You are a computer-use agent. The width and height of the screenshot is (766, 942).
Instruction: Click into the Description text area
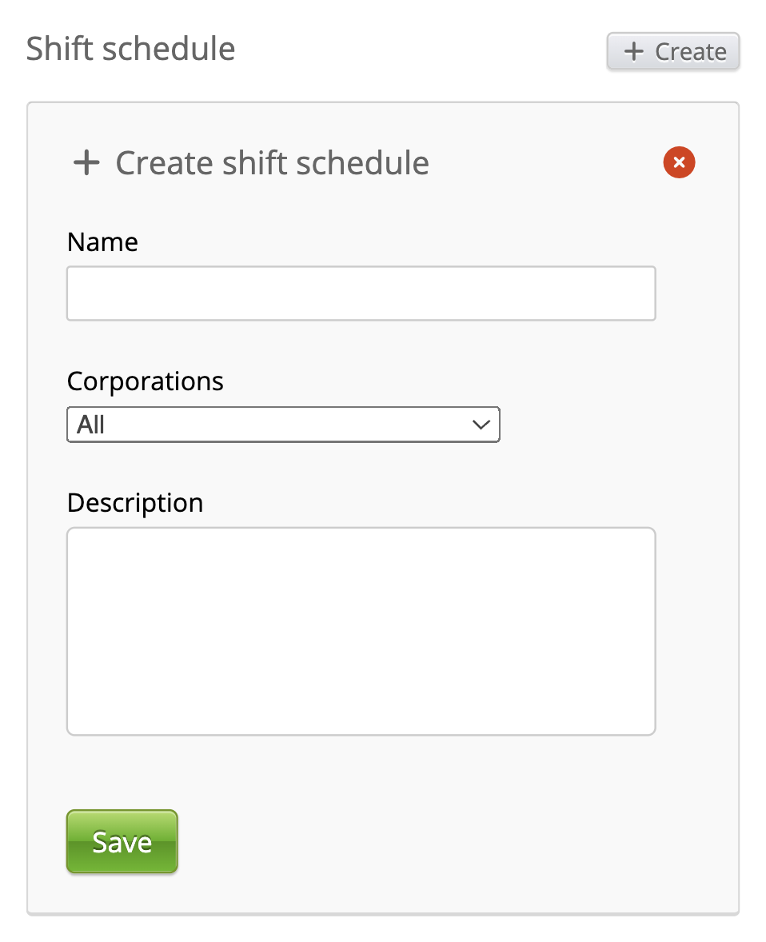(x=361, y=630)
